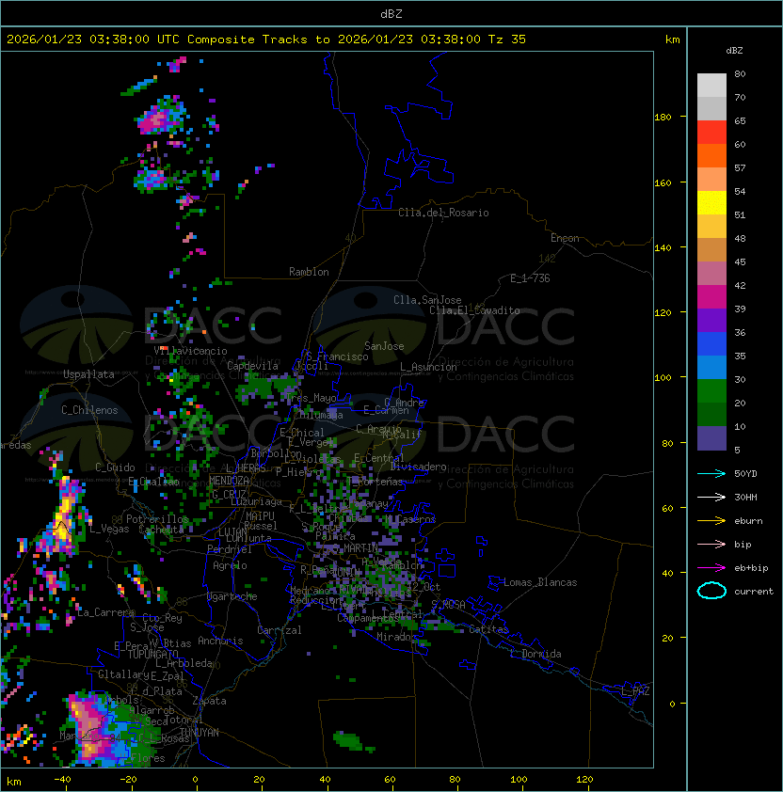The image size is (783, 792).
Task: Click the 'Divisadero' map label
Action: 419,467
